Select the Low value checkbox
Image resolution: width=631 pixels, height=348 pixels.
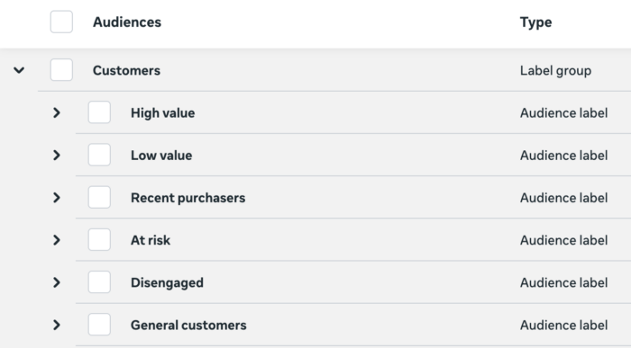coord(99,155)
